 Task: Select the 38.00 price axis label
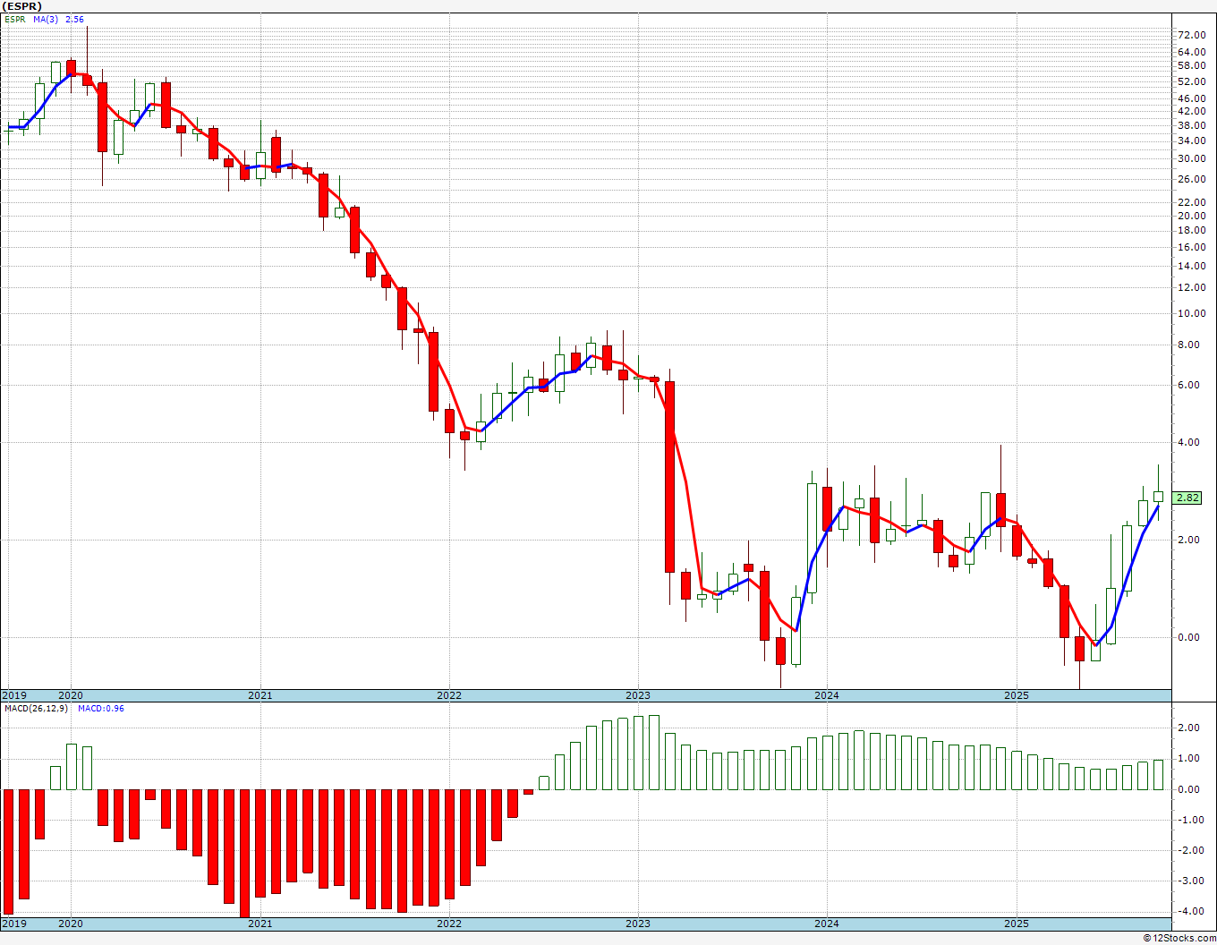point(1191,125)
